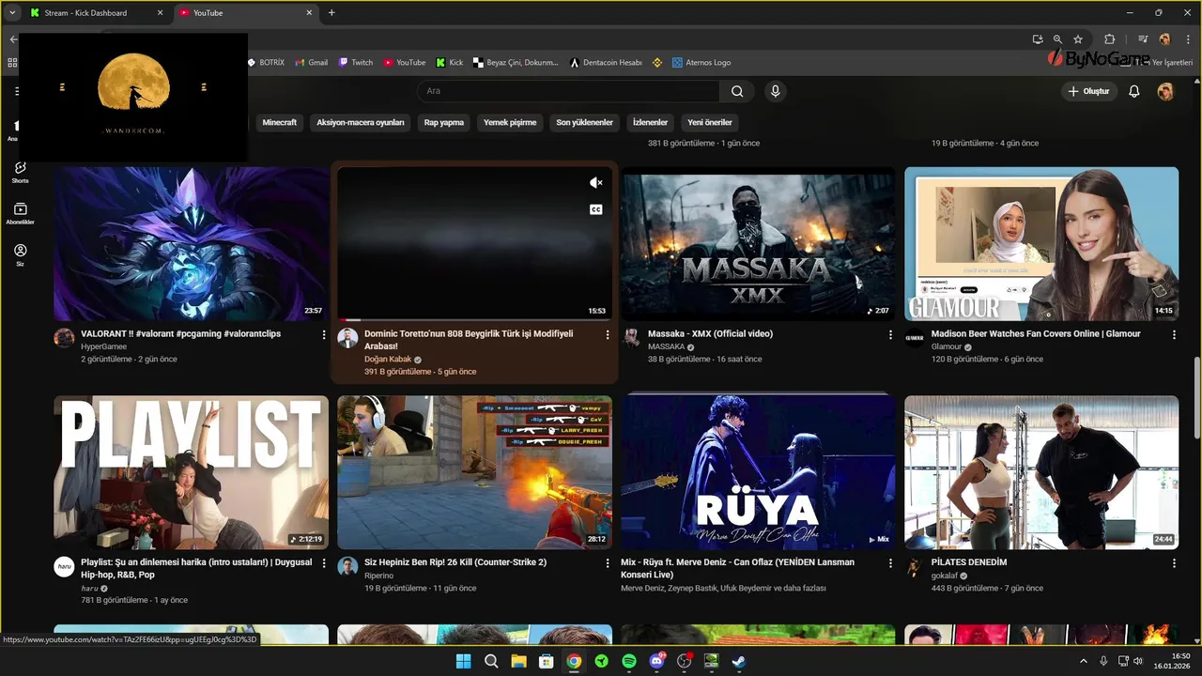Screen dimensions: 1202x676
Task: Open Spotify from the taskbar
Action: click(x=629, y=661)
